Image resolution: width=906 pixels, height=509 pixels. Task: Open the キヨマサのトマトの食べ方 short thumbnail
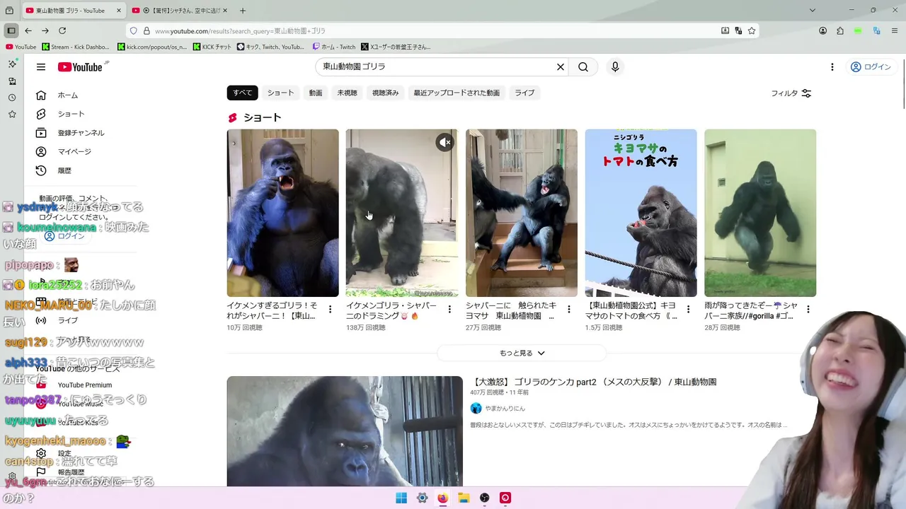pos(641,213)
